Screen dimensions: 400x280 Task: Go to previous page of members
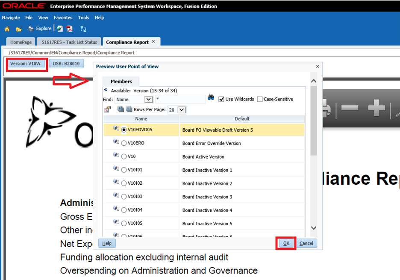pyautogui.click(x=106, y=90)
